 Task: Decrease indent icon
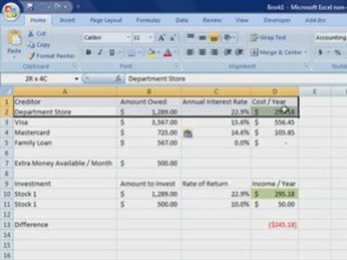click(x=227, y=52)
